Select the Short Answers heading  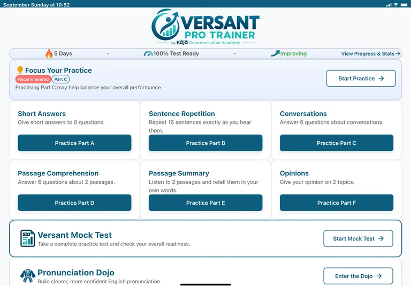[42, 114]
